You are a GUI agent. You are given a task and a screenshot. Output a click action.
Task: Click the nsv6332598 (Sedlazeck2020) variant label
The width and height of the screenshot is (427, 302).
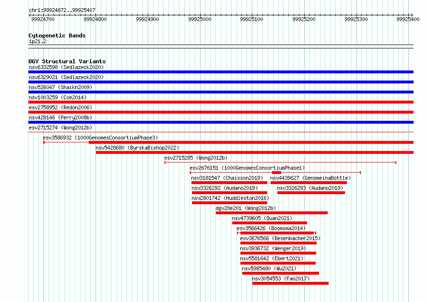tap(66, 67)
